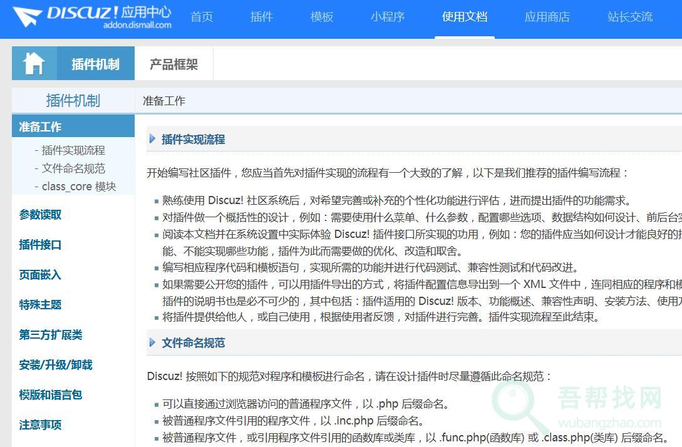Go to the 页面嵌入 sidebar section
Screen dimensions: 682x447
coord(40,275)
